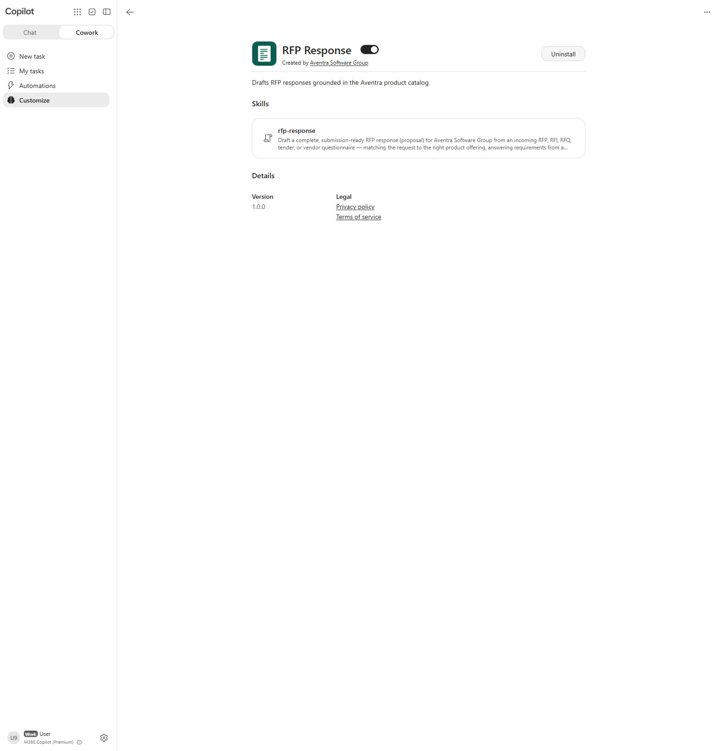Open the apps grid launcher icon
Image resolution: width=720 pixels, height=751 pixels.
77,12
